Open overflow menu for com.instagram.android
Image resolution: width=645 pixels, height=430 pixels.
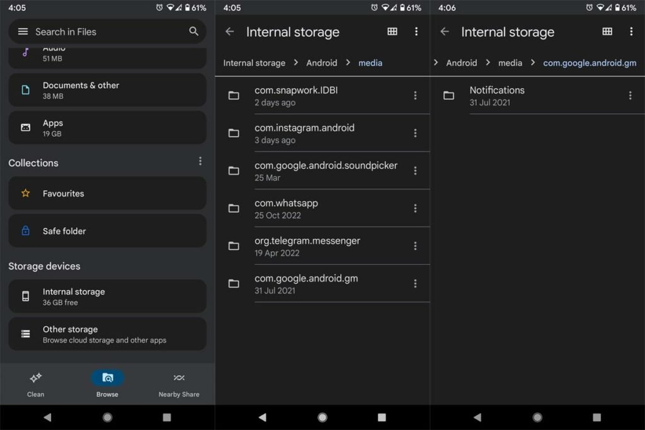click(416, 133)
